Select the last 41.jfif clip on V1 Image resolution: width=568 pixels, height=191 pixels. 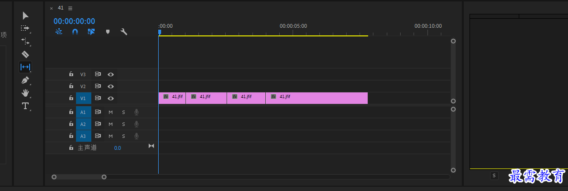317,98
